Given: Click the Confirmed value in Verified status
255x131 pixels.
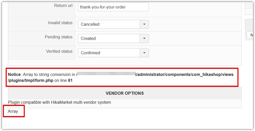Looking at the screenshot, I should (109, 53).
